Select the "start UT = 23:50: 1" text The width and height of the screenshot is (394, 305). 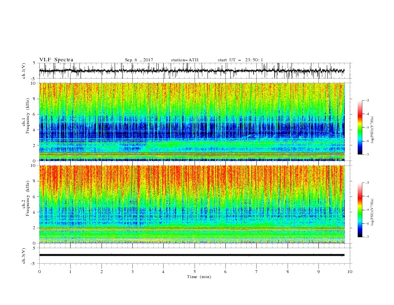point(240,60)
